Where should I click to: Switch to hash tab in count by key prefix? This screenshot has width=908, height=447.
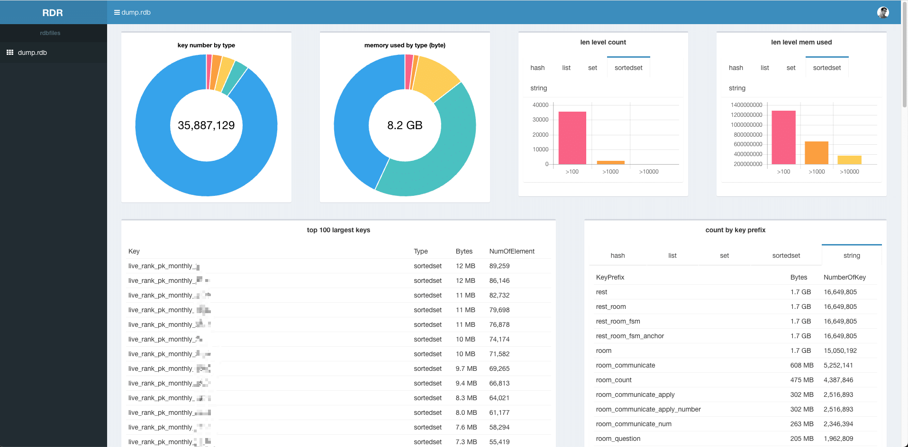(617, 255)
